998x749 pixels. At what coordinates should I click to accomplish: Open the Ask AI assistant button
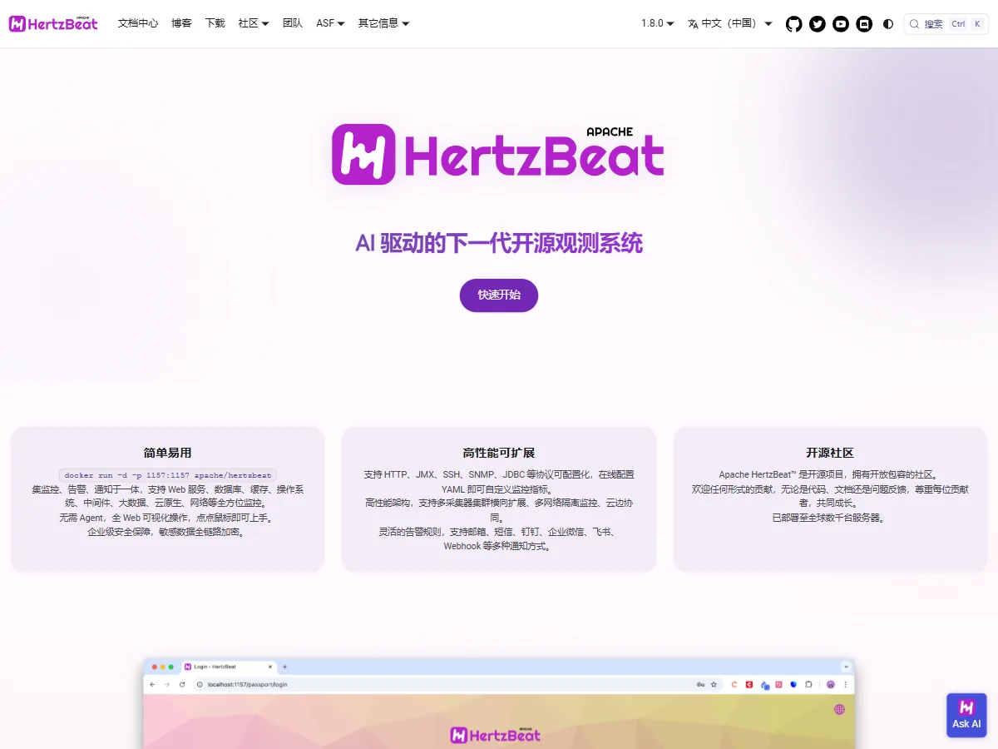(966, 716)
